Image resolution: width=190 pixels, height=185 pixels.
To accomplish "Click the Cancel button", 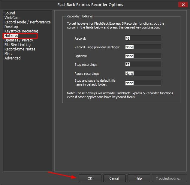I will (x=114, y=178).
